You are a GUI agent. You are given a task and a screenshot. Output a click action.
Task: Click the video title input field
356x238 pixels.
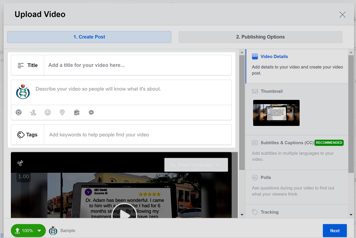pos(137,65)
